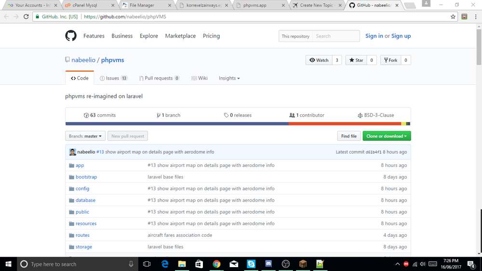Click the browser back arrow

click(6, 16)
